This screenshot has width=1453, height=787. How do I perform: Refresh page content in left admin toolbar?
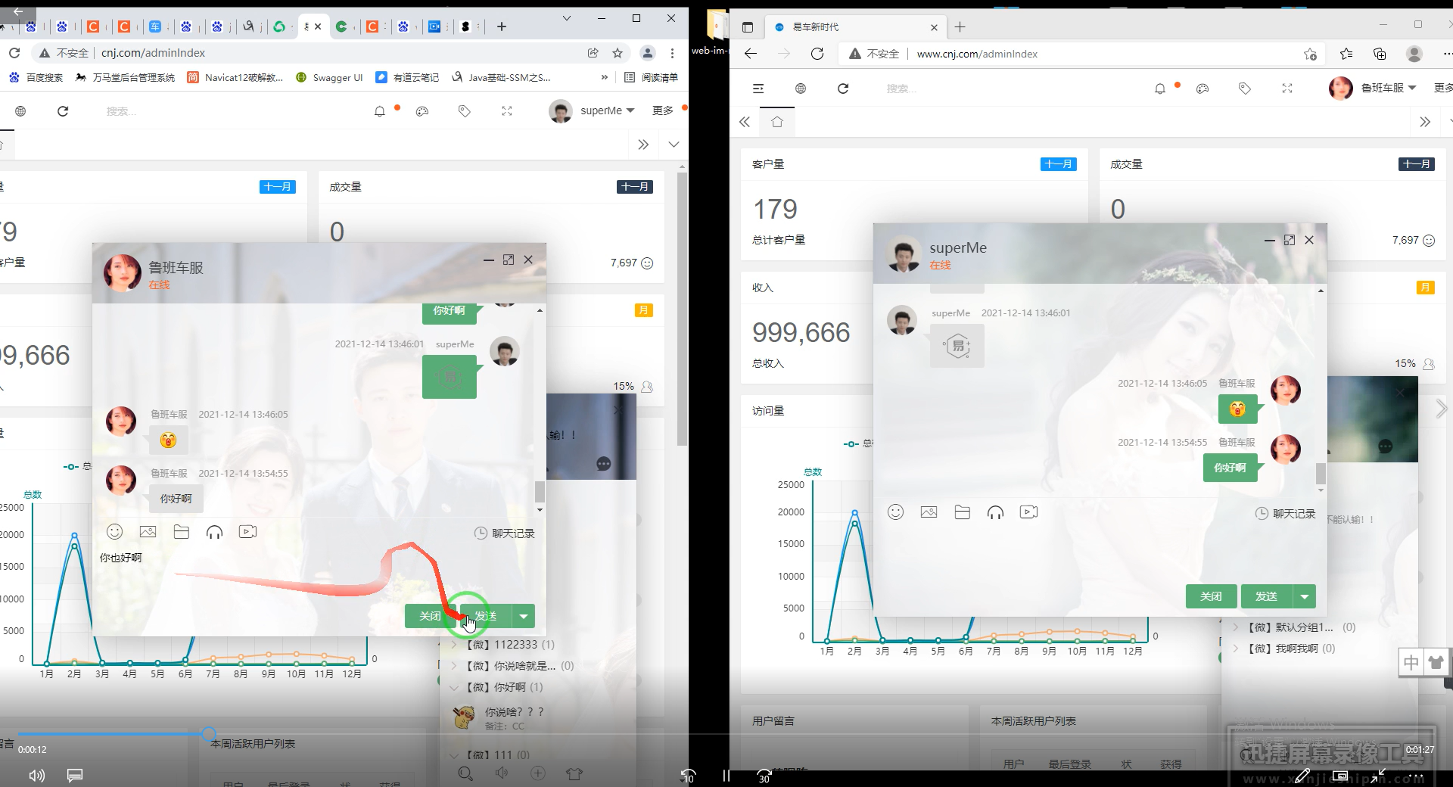point(63,111)
